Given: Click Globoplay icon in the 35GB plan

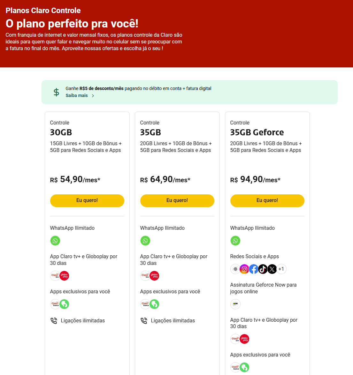Looking at the screenshot, I should [x=155, y=276].
